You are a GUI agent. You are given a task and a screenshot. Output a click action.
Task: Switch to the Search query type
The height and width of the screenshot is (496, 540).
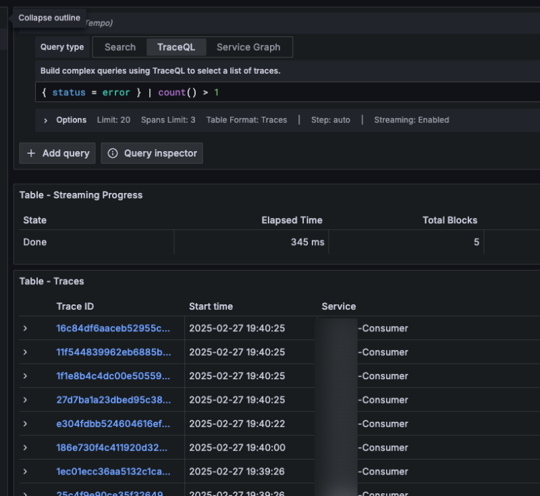120,47
